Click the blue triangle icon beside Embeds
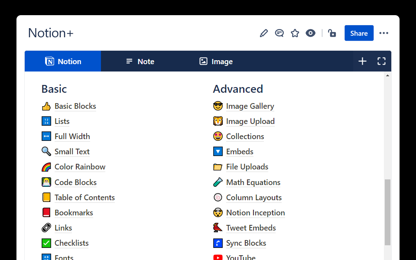Screen dimensions: 416x260 pos(218,152)
